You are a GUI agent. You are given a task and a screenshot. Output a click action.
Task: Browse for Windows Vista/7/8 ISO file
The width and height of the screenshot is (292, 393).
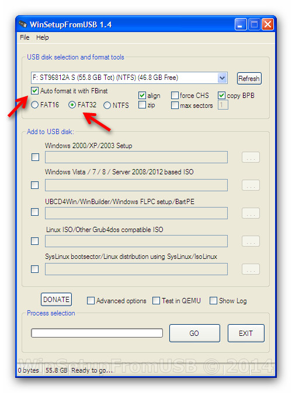251,185
